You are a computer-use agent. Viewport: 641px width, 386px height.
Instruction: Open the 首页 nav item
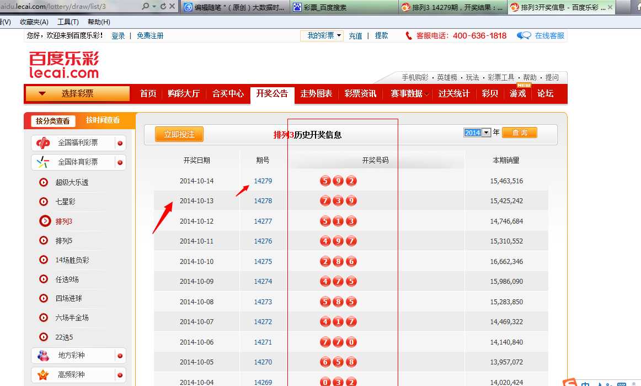[148, 94]
